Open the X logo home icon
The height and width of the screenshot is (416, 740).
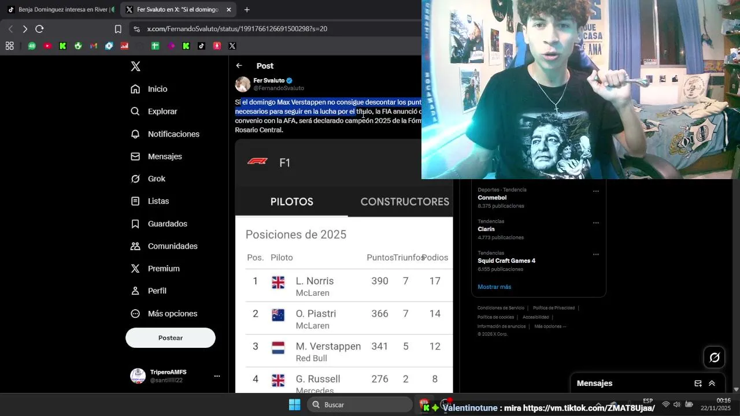(x=135, y=66)
